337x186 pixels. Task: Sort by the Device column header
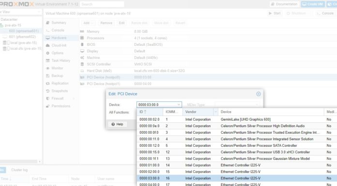click(x=271, y=112)
